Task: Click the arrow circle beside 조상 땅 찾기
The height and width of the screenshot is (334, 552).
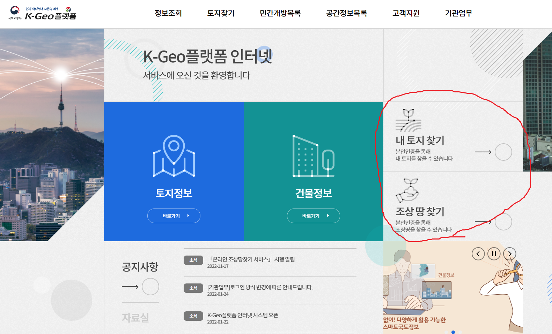Action: click(x=503, y=222)
